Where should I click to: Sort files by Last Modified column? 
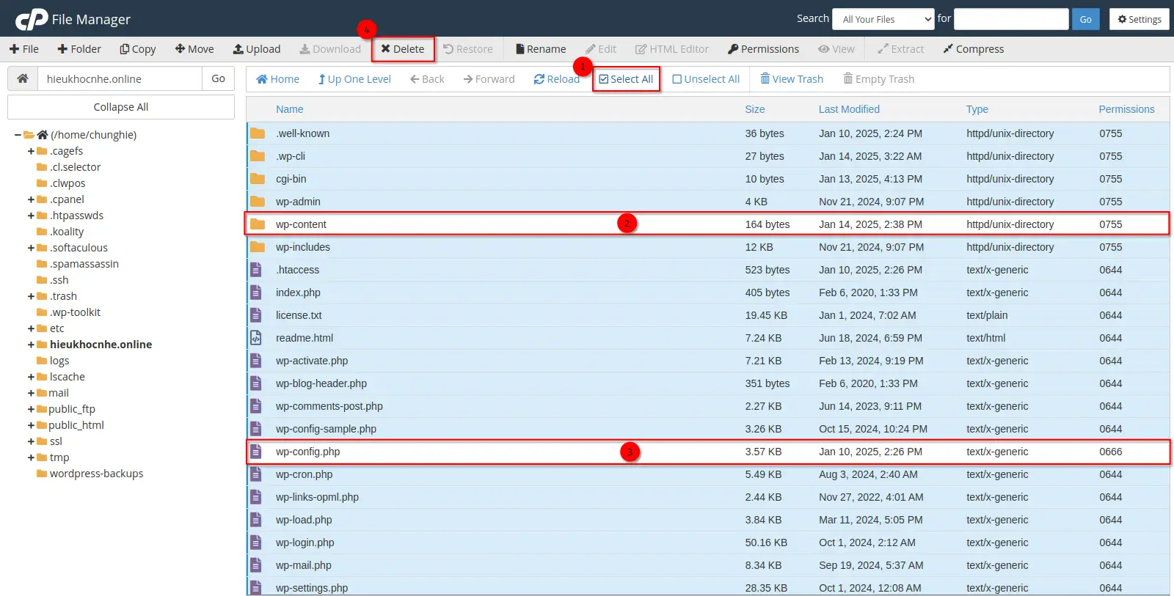pos(849,109)
